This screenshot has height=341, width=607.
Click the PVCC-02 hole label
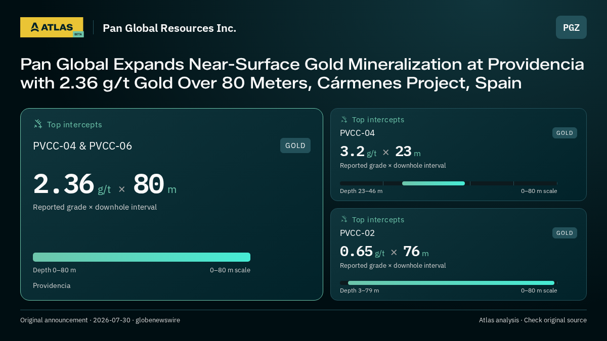[x=357, y=233]
